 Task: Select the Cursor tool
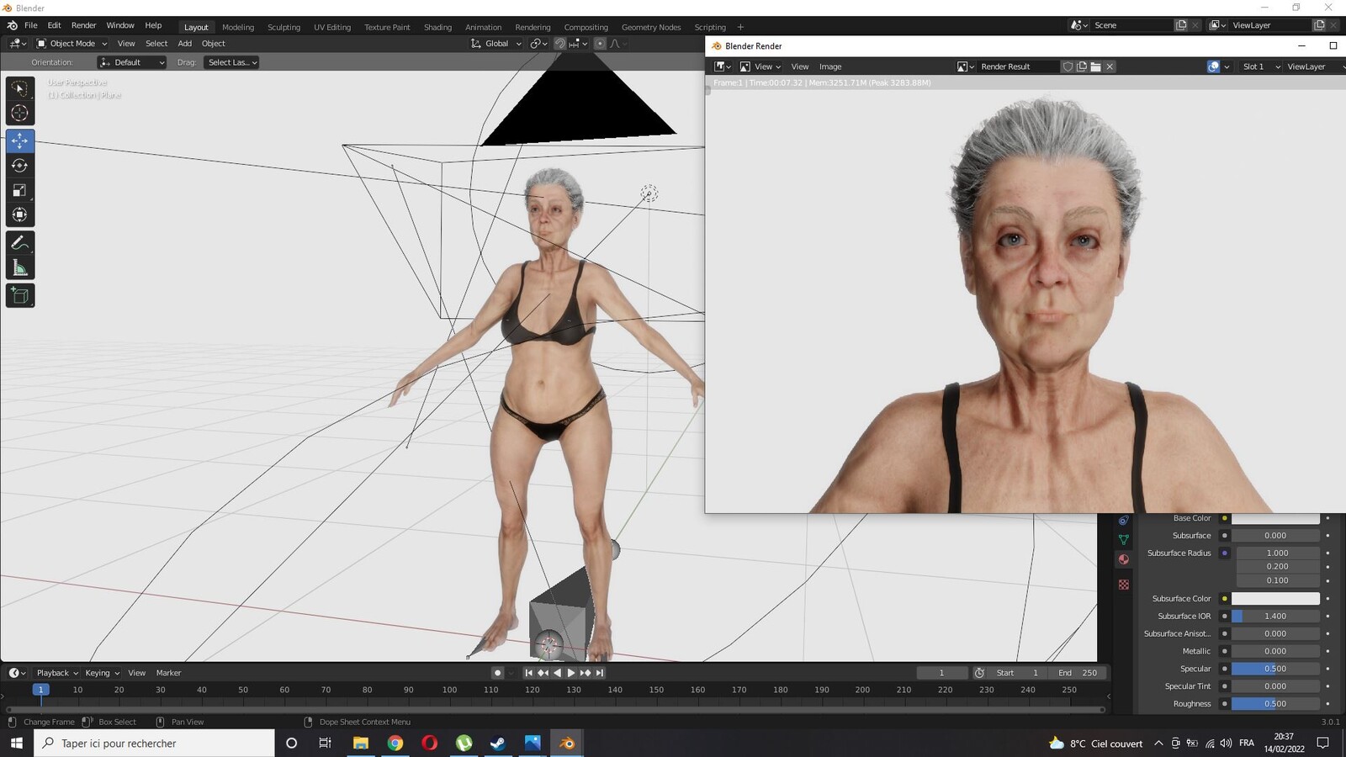point(19,113)
